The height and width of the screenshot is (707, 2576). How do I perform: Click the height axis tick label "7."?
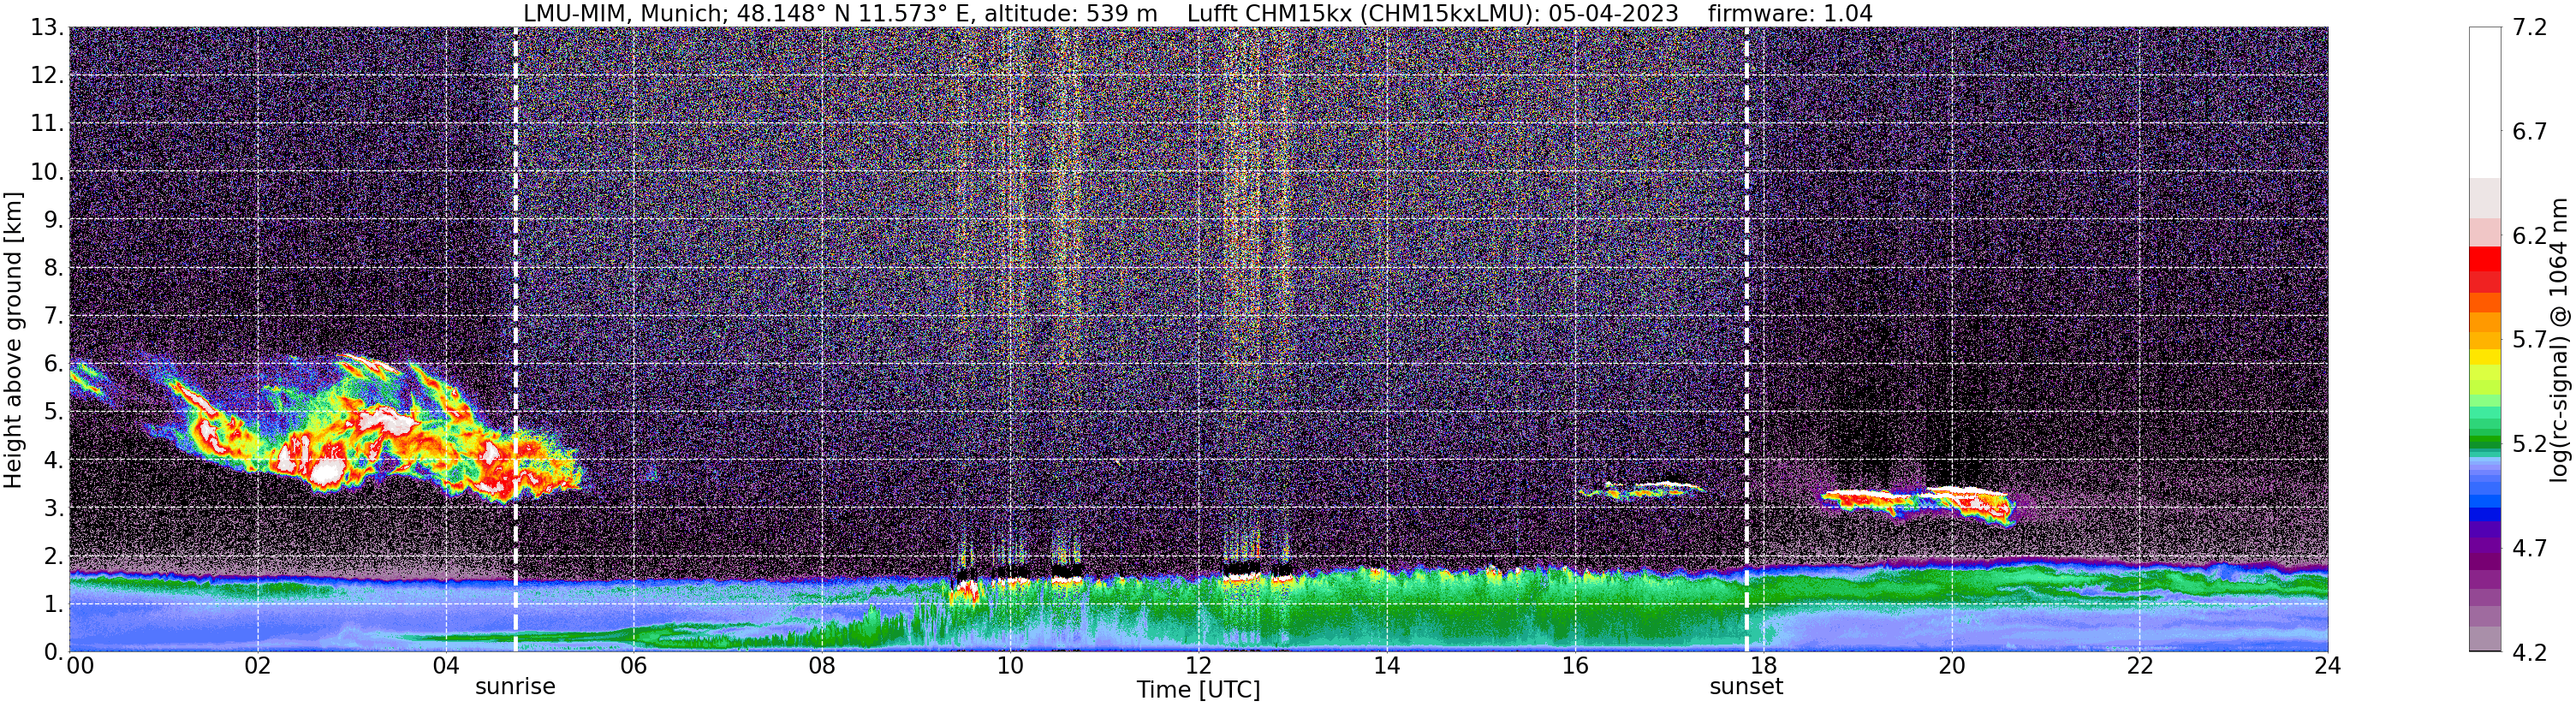pos(54,316)
